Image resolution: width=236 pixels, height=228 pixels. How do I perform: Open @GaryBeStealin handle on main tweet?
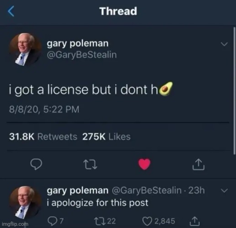coord(82,55)
